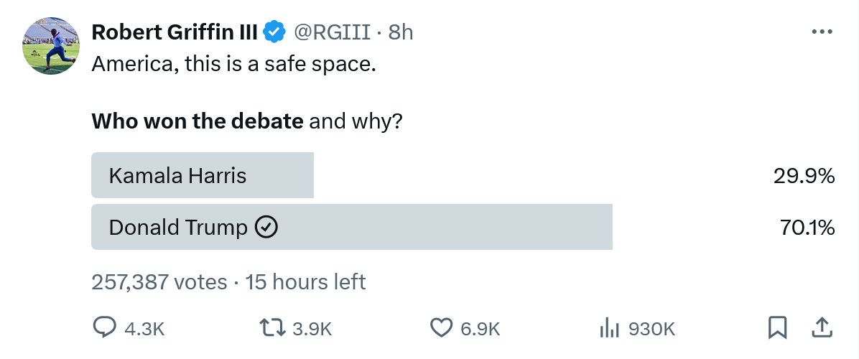Click the 8h timestamp link

pyautogui.click(x=400, y=32)
